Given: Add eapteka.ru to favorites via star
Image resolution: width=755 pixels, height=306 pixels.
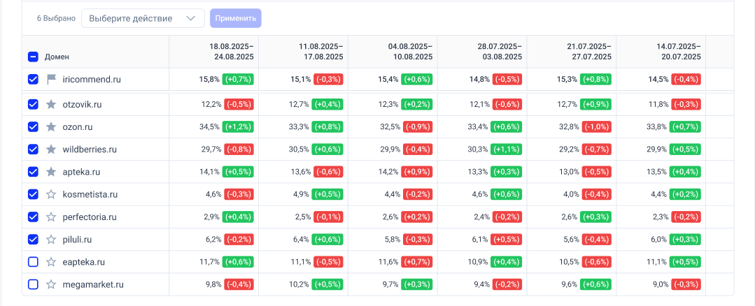Looking at the screenshot, I should pos(51,262).
